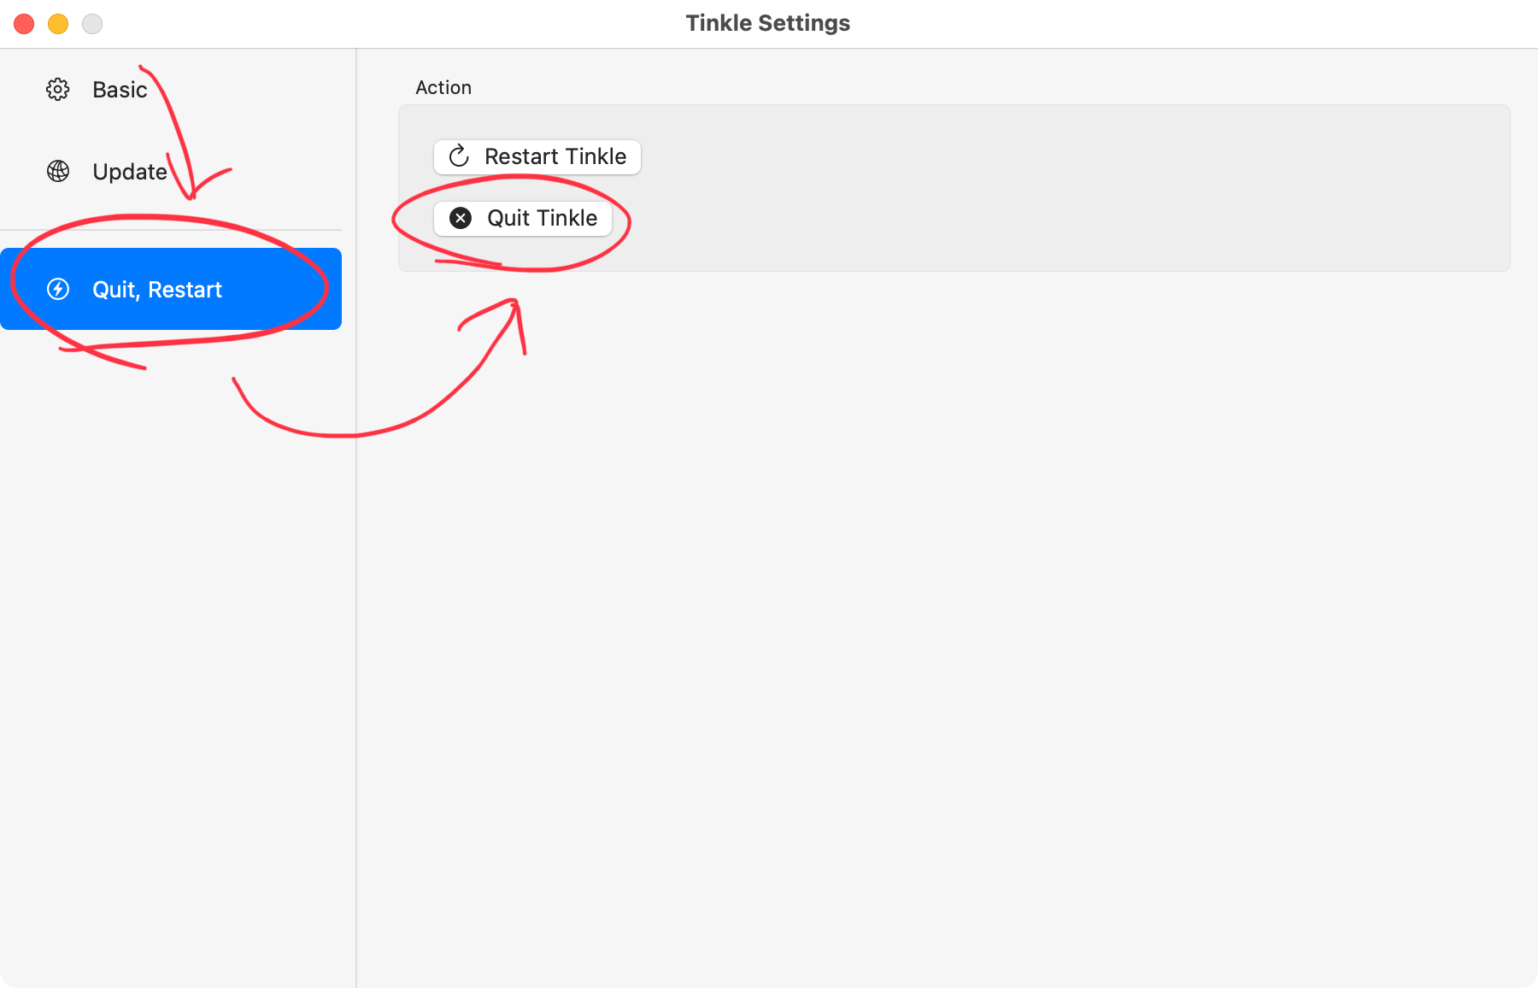Click the vertical sidebar separator line
Screen dimensions: 1538x988
point(356,598)
